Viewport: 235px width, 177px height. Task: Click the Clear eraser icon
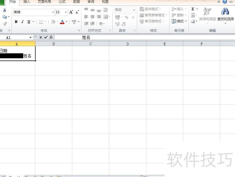(193, 21)
